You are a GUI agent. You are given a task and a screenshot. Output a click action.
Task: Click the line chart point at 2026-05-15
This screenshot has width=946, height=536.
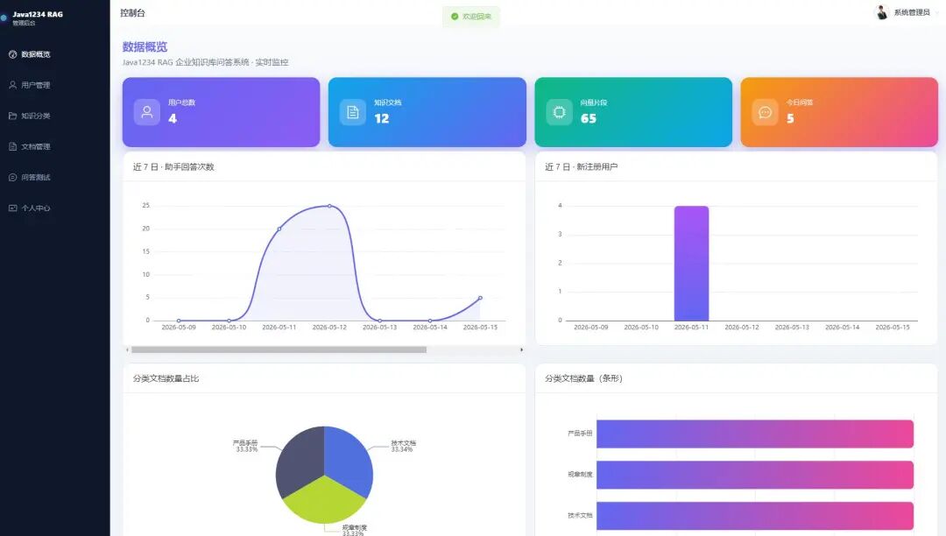[x=480, y=298]
